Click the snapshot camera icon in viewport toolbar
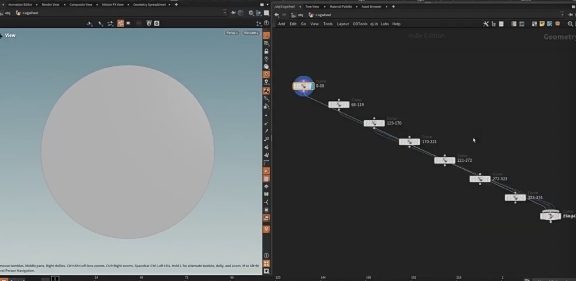This screenshot has width=576, height=281. (157, 23)
